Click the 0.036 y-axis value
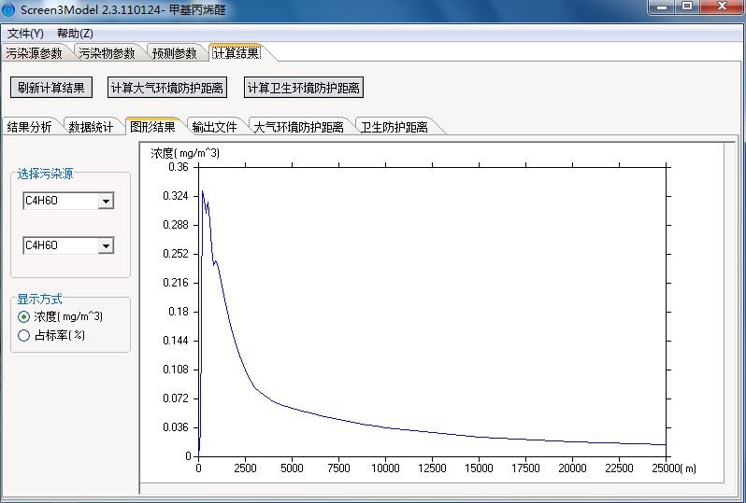This screenshot has height=503, width=746. [176, 427]
